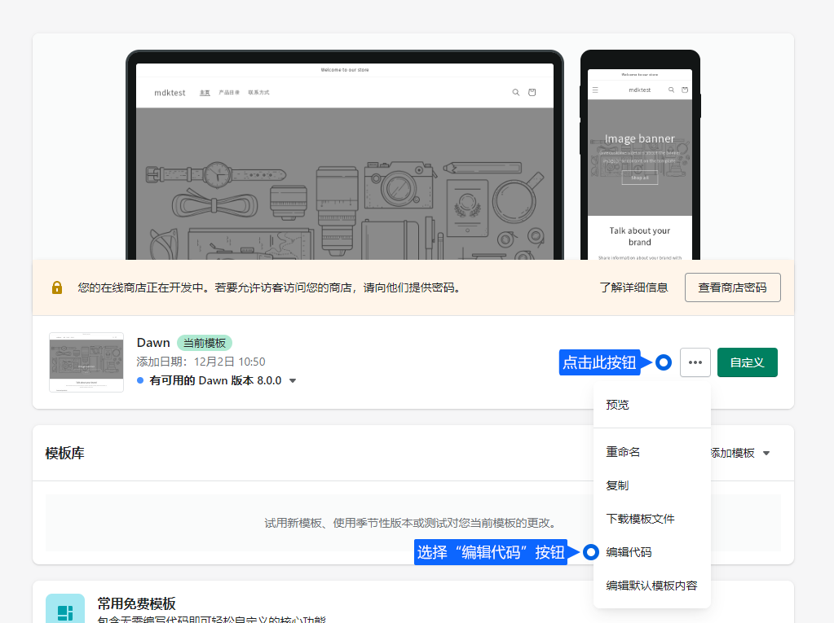
Task: Select 重命名 menu option
Action: [623, 452]
